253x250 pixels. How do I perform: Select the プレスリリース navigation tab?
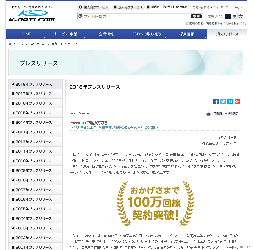click(227, 34)
